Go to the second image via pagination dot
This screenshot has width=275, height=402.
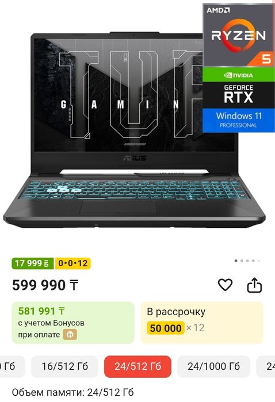coord(242,261)
